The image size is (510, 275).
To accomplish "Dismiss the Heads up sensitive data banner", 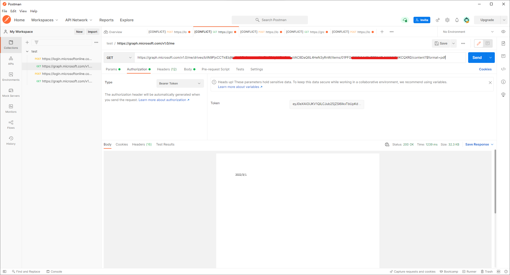I will [x=490, y=83].
